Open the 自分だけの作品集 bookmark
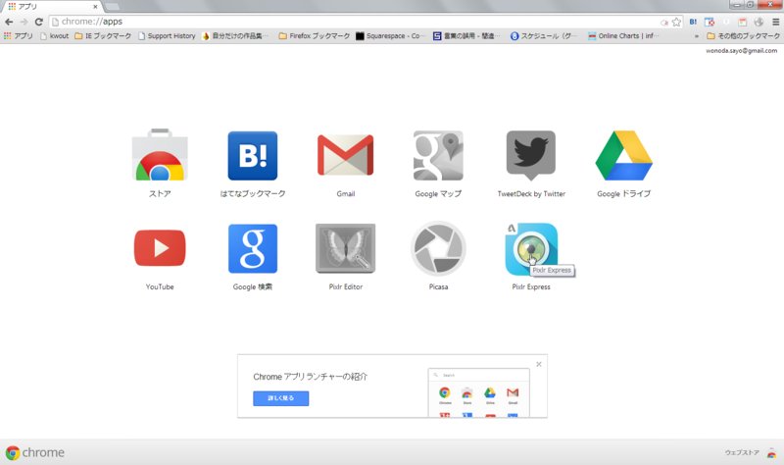Viewport: 784px width, 465px height. pos(235,36)
